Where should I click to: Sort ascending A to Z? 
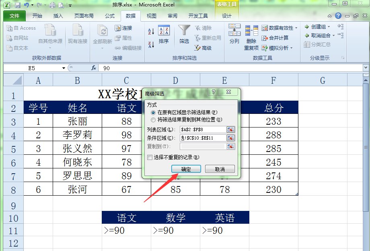(x=151, y=31)
